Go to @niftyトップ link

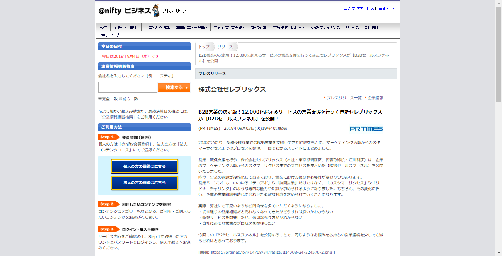click(387, 8)
